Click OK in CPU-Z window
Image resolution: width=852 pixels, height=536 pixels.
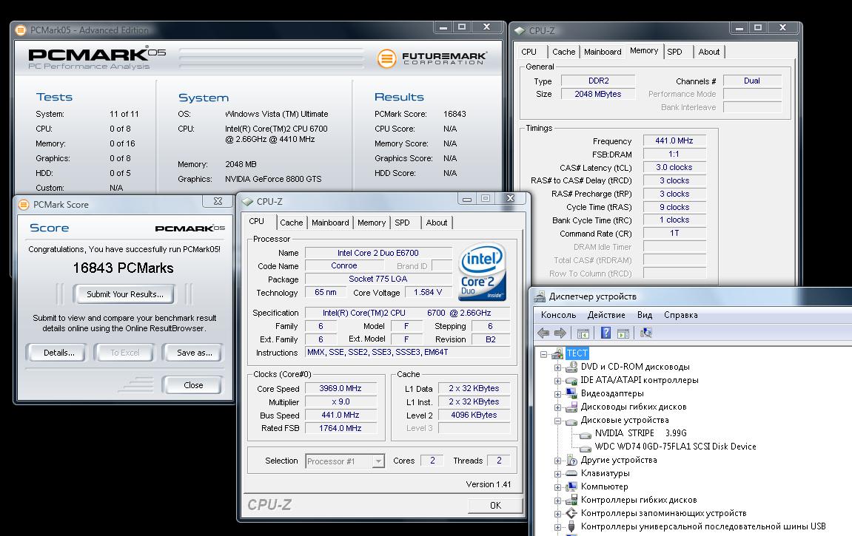coord(495,505)
